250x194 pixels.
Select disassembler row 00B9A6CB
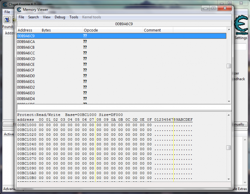[x=121, y=47]
